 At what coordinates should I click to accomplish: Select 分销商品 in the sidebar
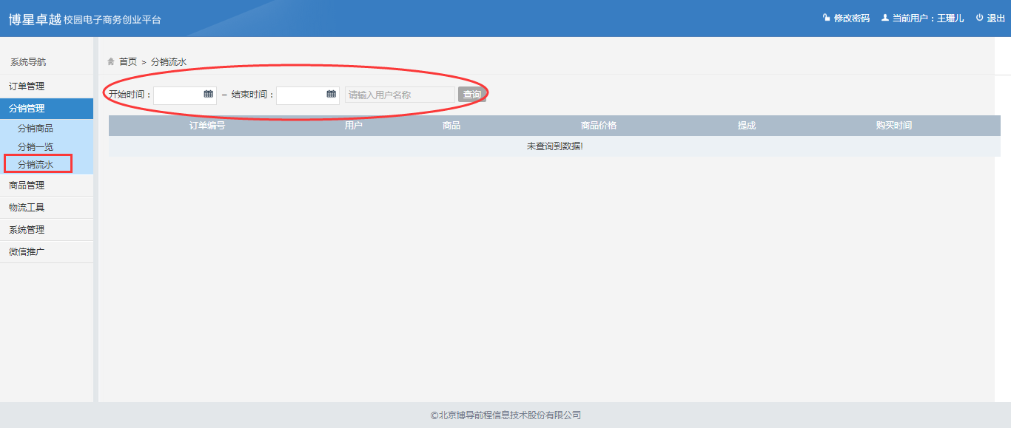coord(36,129)
